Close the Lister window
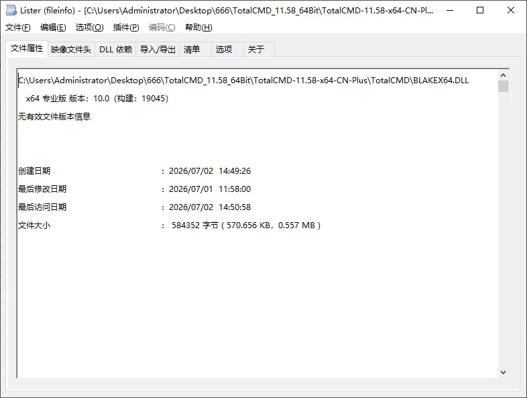This screenshot has height=398, width=527. (511, 11)
